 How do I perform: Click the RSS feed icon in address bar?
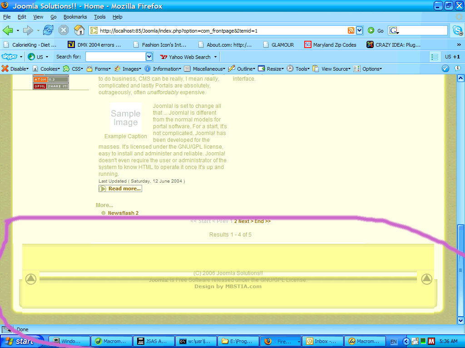click(351, 30)
